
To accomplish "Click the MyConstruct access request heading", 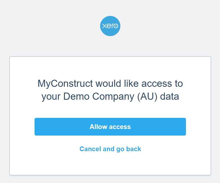I will click(110, 90).
